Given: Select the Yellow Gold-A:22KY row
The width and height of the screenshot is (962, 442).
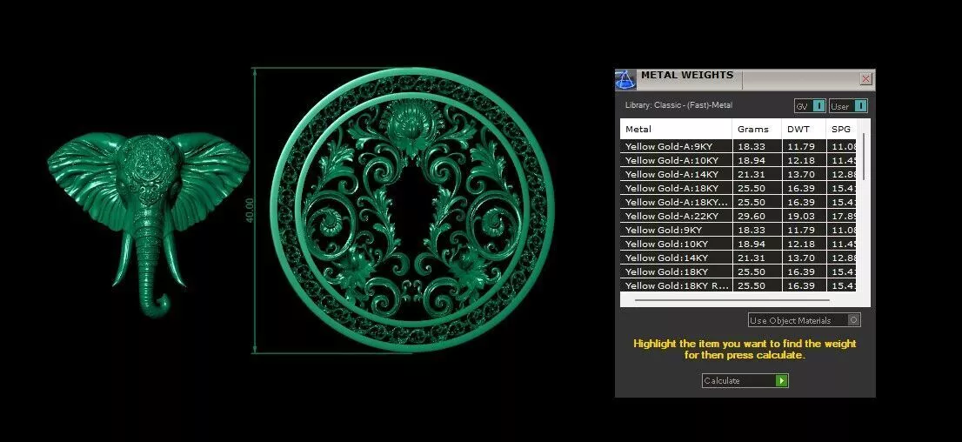Looking at the screenshot, I should 738,216.
